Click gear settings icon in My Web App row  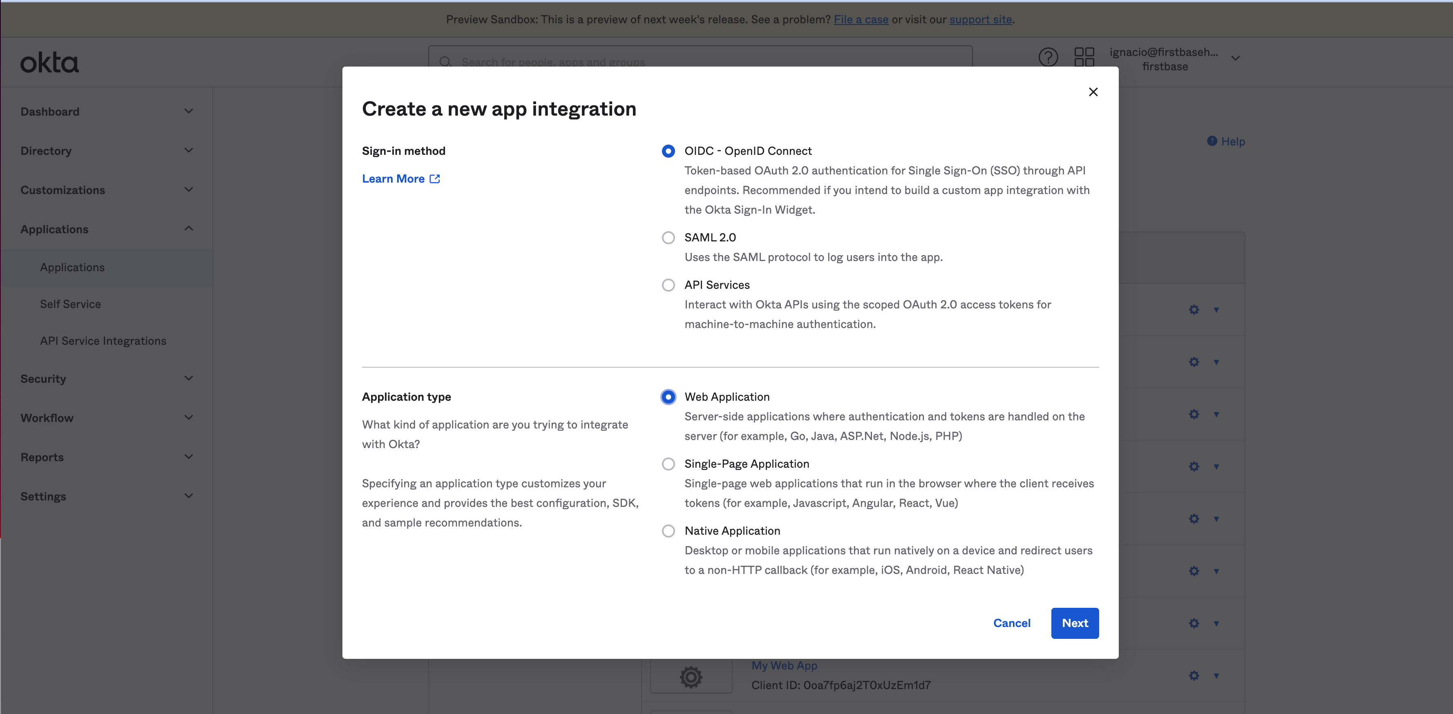(x=1194, y=676)
